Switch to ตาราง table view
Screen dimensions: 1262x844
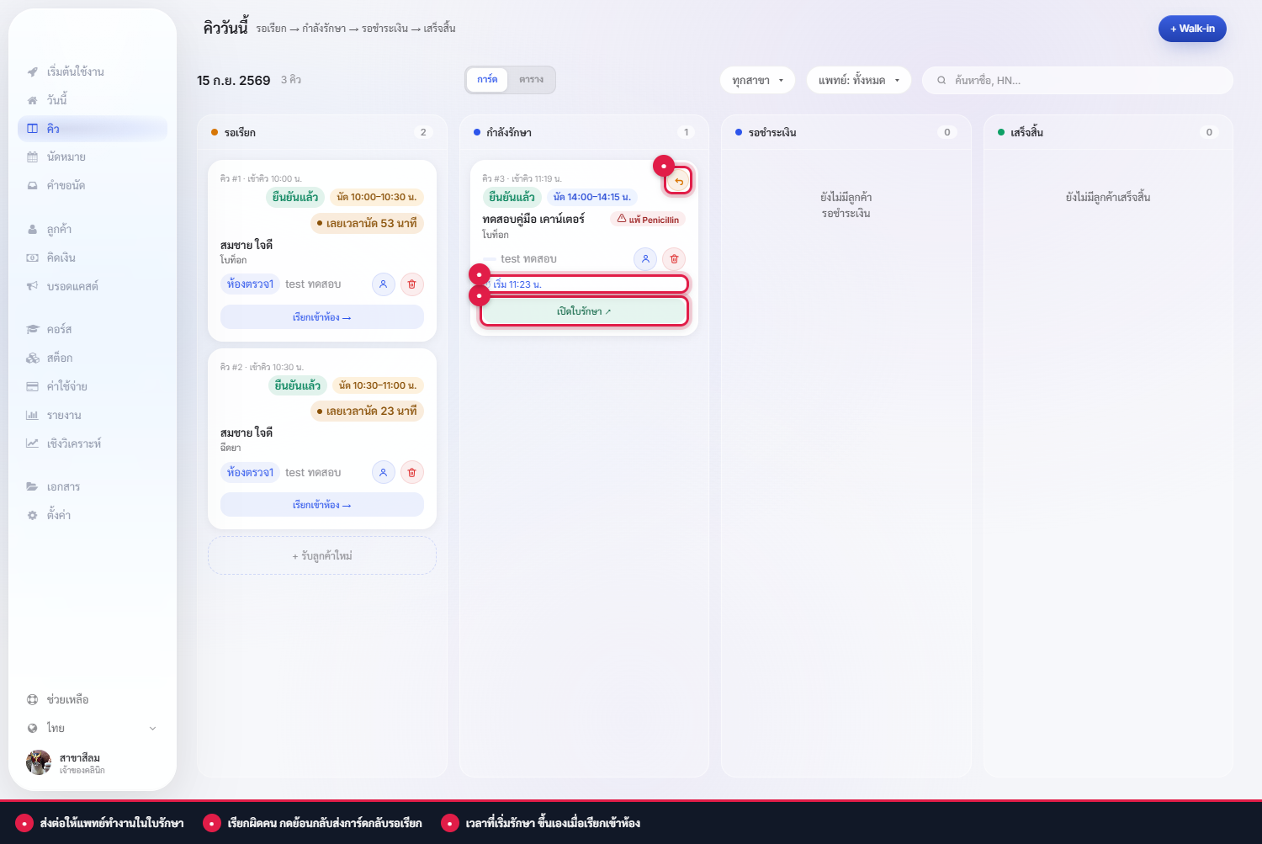coord(531,80)
